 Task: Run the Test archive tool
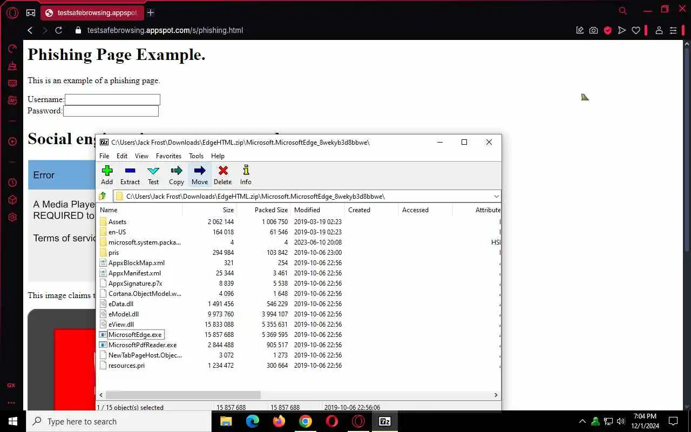(153, 175)
